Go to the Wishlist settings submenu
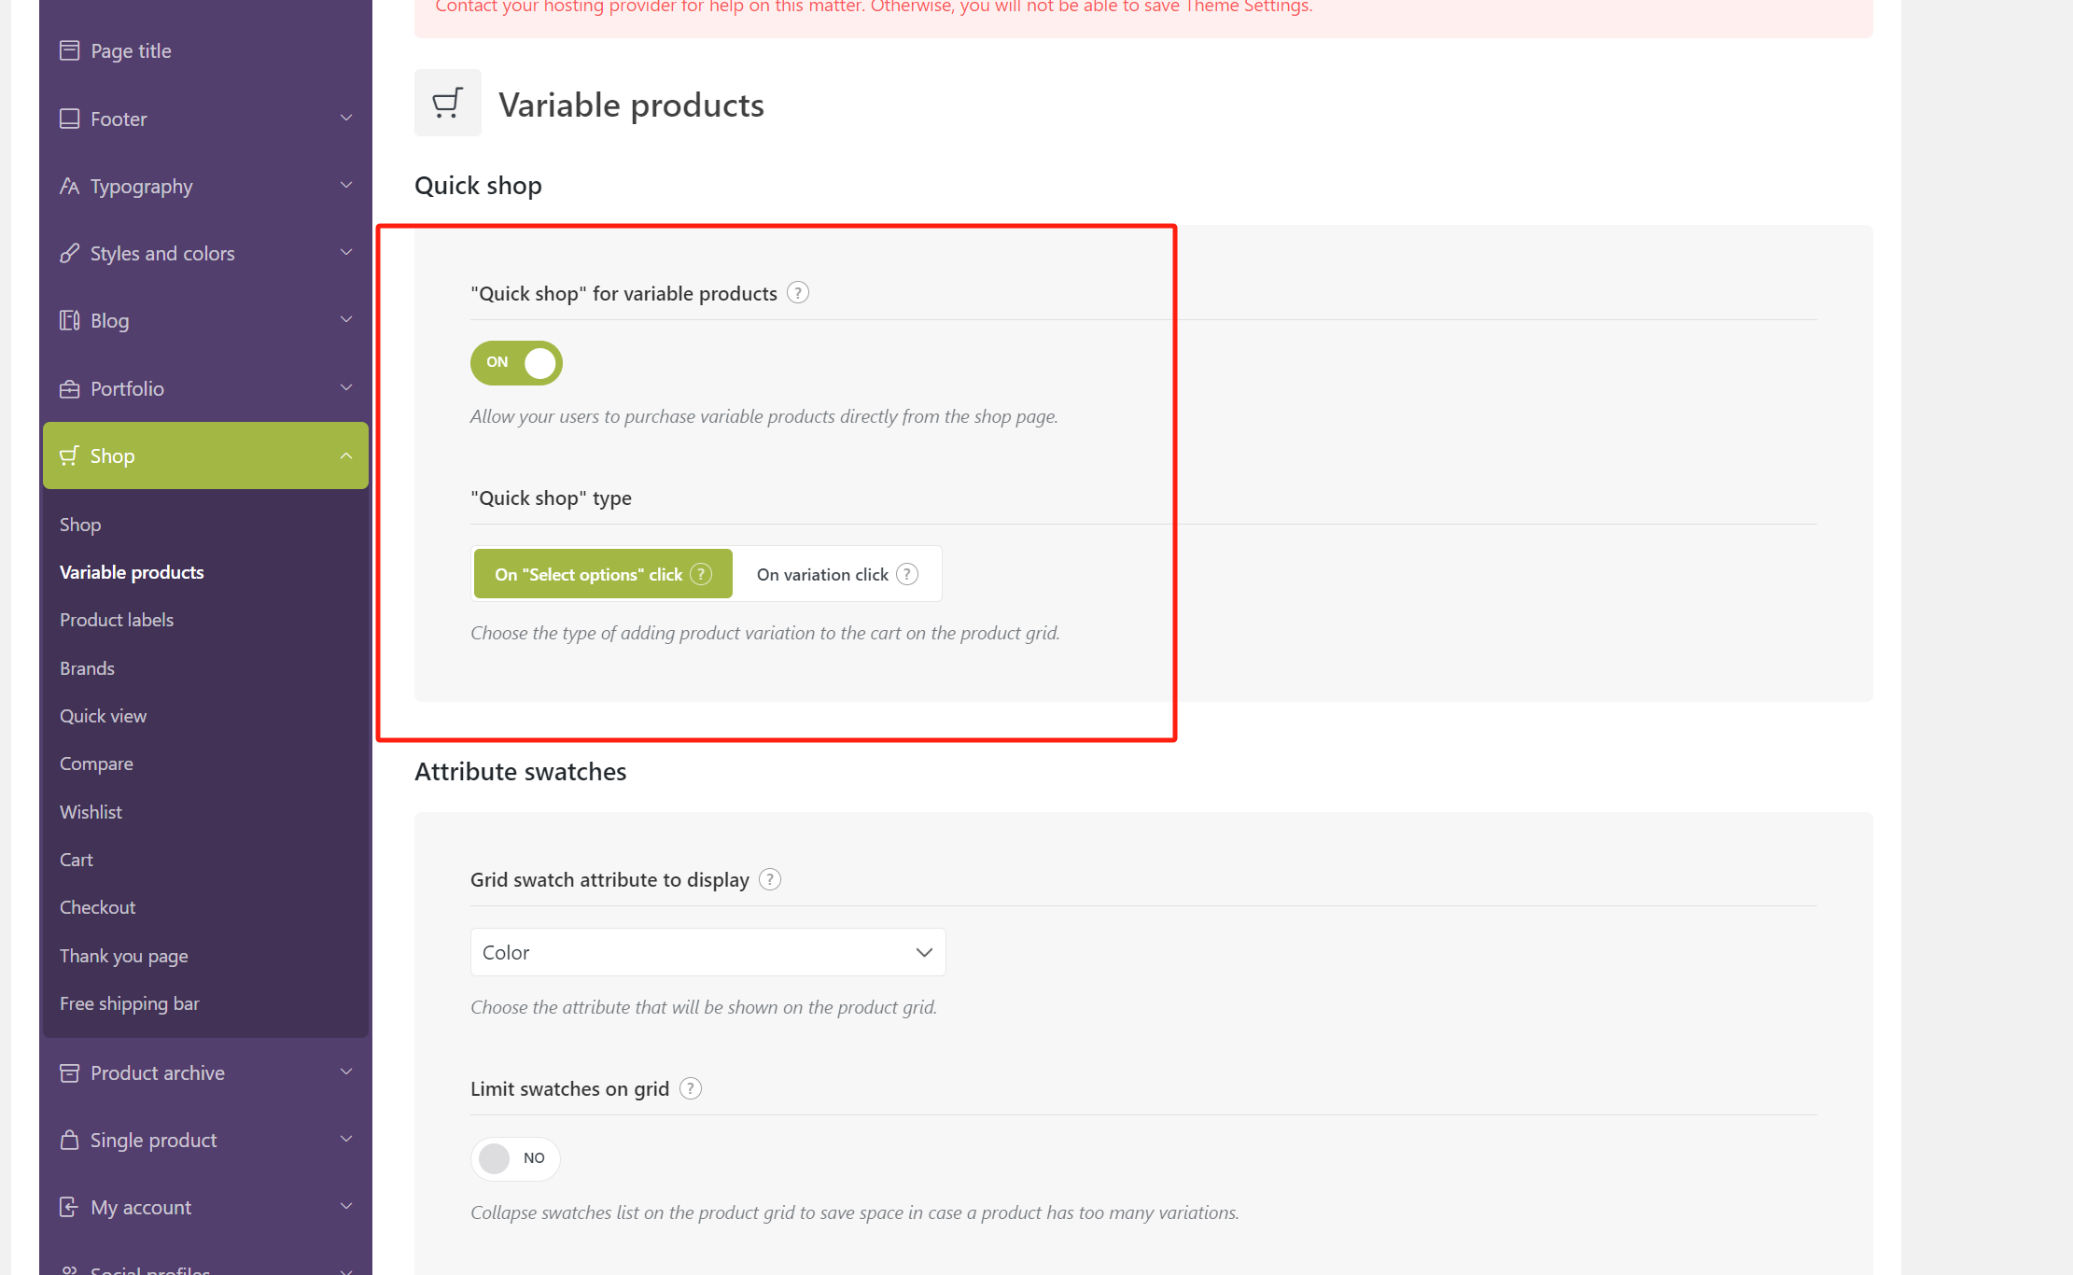Image resolution: width=2073 pixels, height=1275 pixels. tap(91, 812)
